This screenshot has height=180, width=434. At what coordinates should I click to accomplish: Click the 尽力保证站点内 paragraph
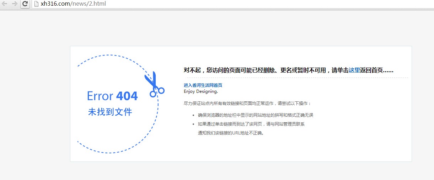[247, 104]
